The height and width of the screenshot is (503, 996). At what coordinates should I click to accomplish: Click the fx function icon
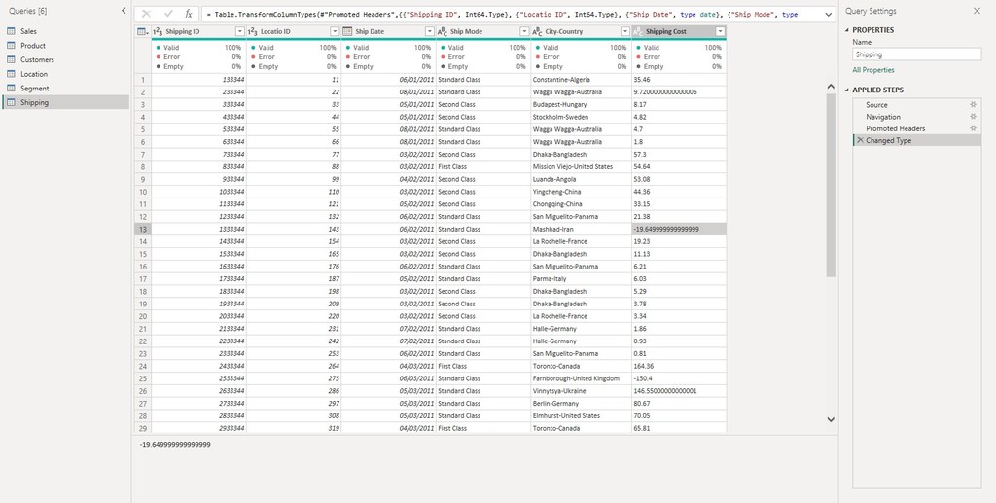point(188,14)
